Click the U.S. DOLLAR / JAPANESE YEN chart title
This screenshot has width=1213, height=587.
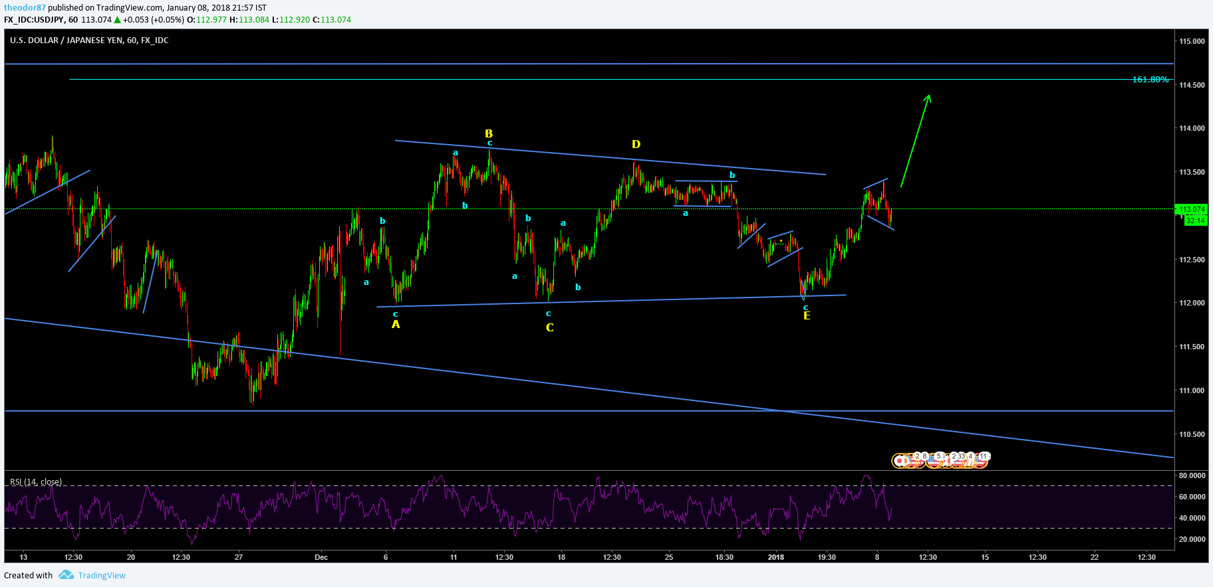pyautogui.click(x=89, y=41)
